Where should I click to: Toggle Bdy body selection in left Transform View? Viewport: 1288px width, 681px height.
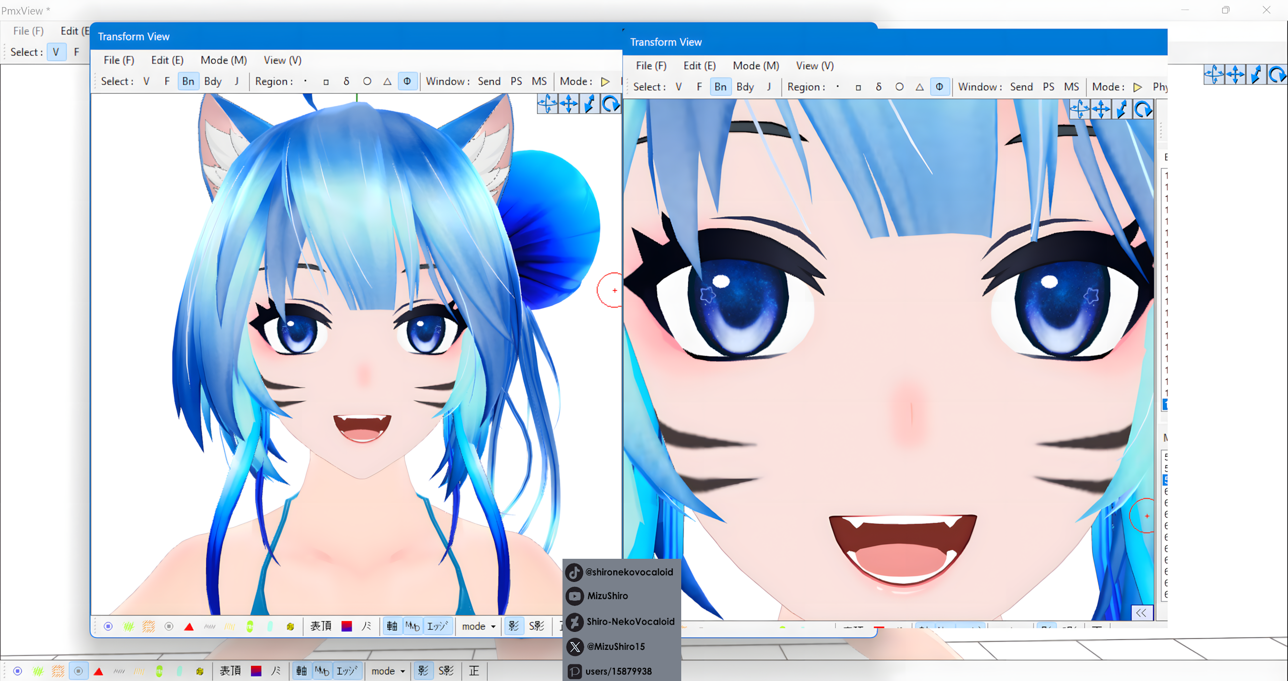click(213, 81)
